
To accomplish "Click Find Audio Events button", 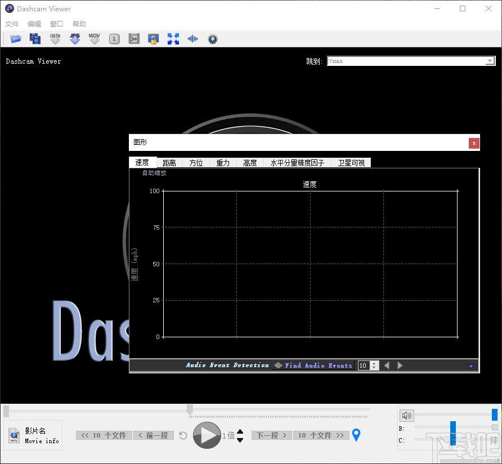I will 313,365.
